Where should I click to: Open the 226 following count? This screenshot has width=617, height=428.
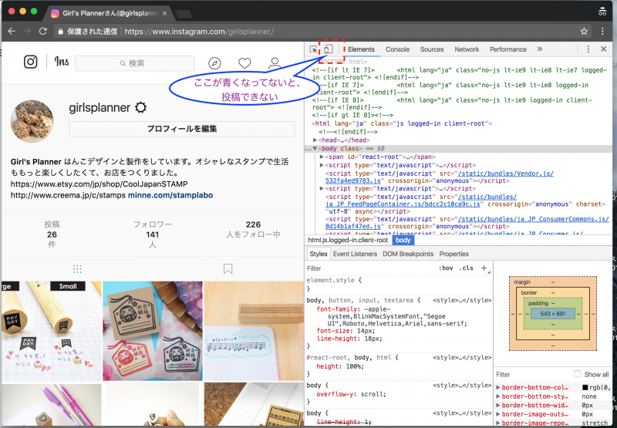253,229
